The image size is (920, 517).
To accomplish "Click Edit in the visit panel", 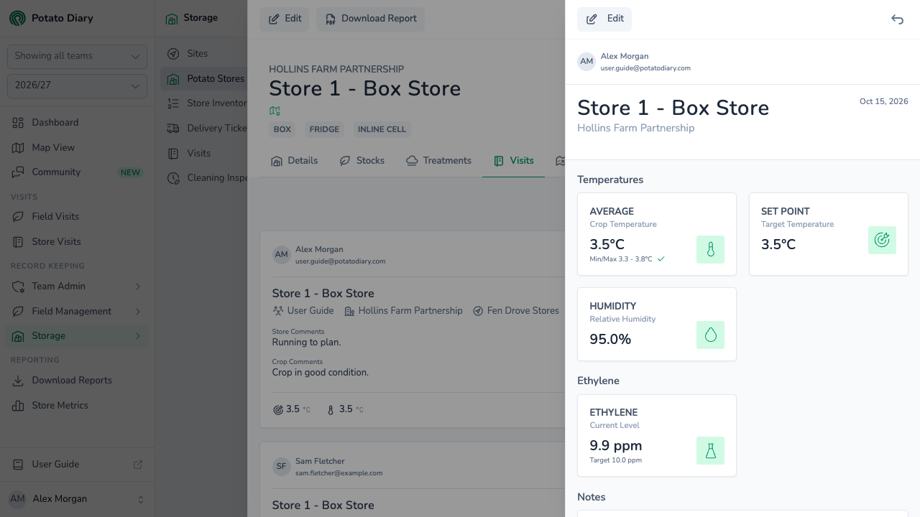I will coord(604,19).
